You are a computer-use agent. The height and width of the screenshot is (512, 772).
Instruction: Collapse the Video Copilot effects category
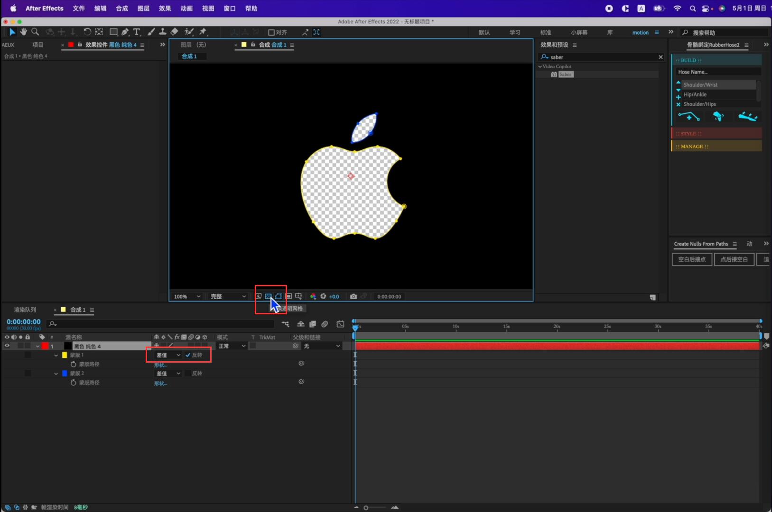coord(540,66)
